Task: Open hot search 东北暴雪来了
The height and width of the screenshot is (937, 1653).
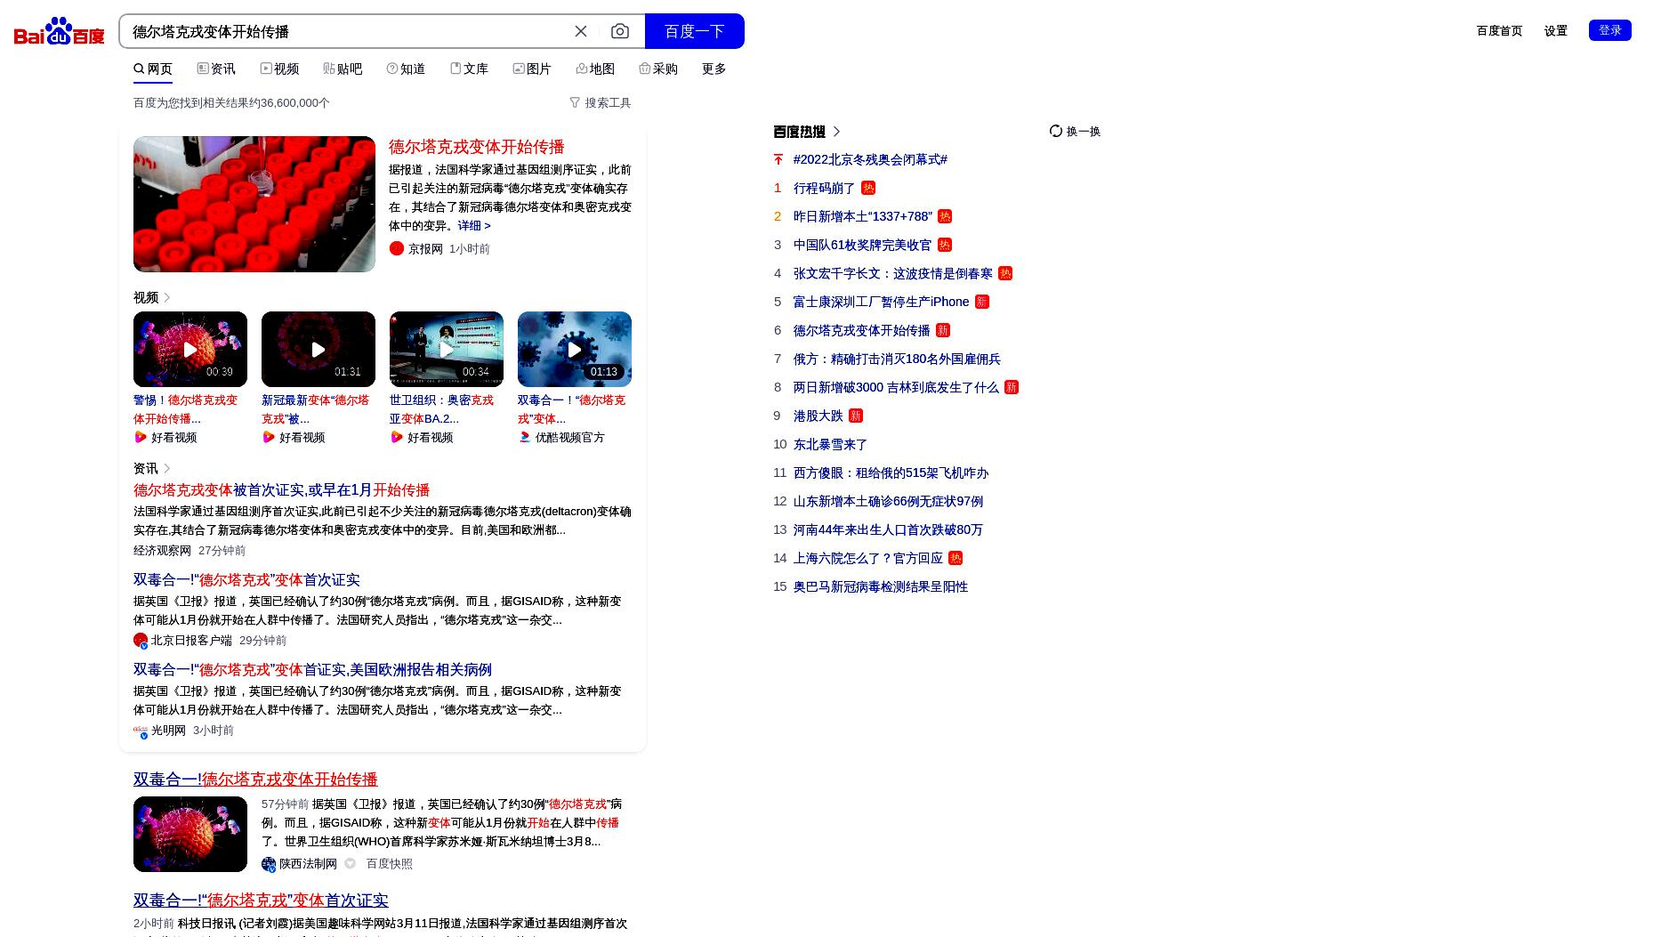Action: 830,445
